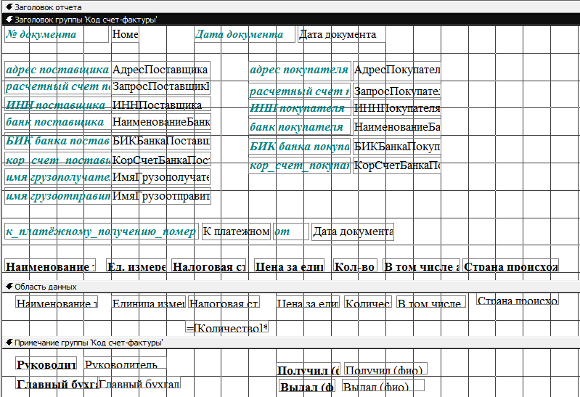This screenshot has width=580, height=397.
Task: Select the bold 'Ед. измере' column header
Action: coord(136,266)
